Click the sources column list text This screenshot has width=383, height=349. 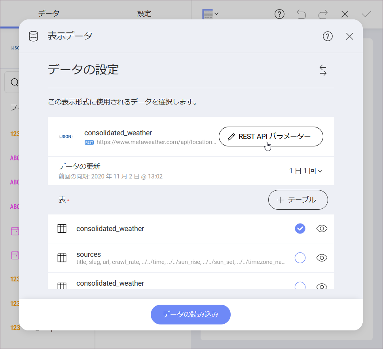[181, 262]
